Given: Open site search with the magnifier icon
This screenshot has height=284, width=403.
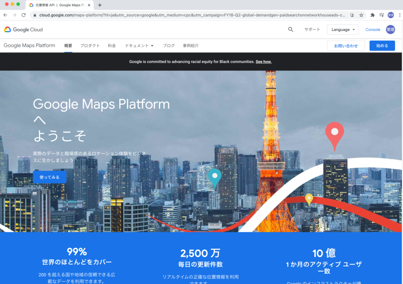Looking at the screenshot, I should [x=291, y=30].
